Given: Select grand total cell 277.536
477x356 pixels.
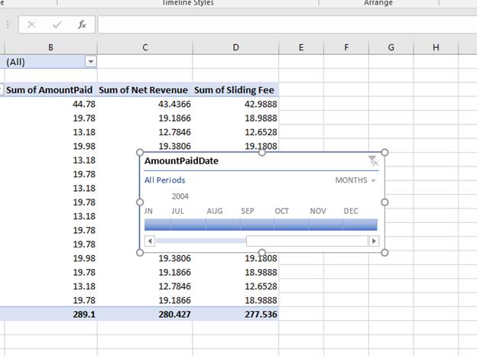Looking at the screenshot, I should [x=235, y=314].
